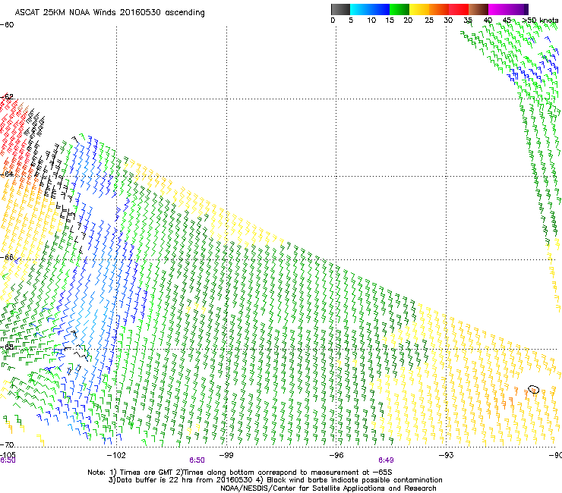Click the "-102" longitude label
The image size is (562, 493).
[x=116, y=455]
